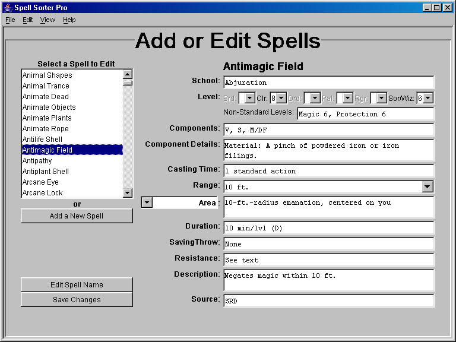
Task: Click the Area text area
Action: pos(328,207)
